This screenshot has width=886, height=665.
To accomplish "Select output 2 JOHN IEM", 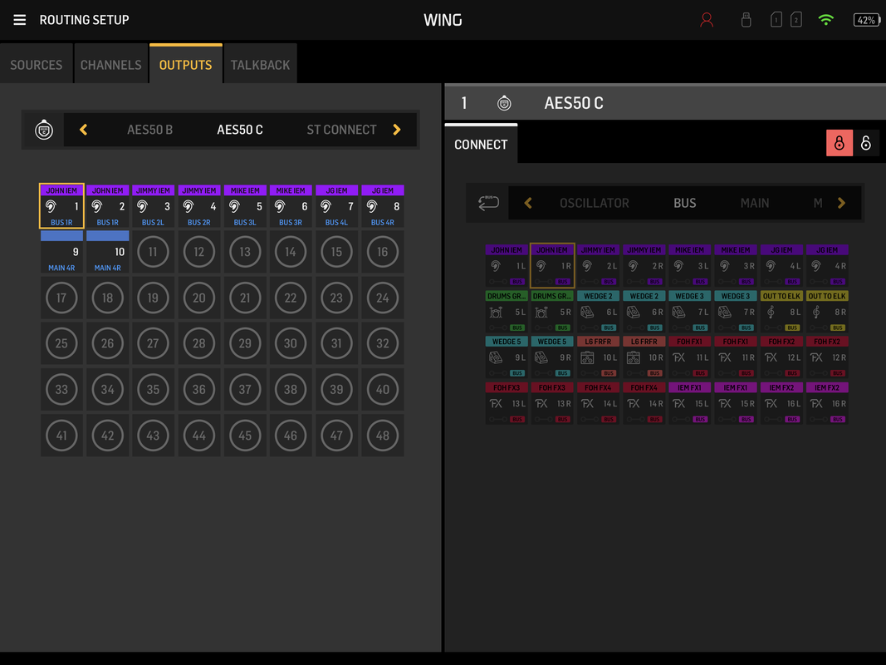I will (107, 206).
